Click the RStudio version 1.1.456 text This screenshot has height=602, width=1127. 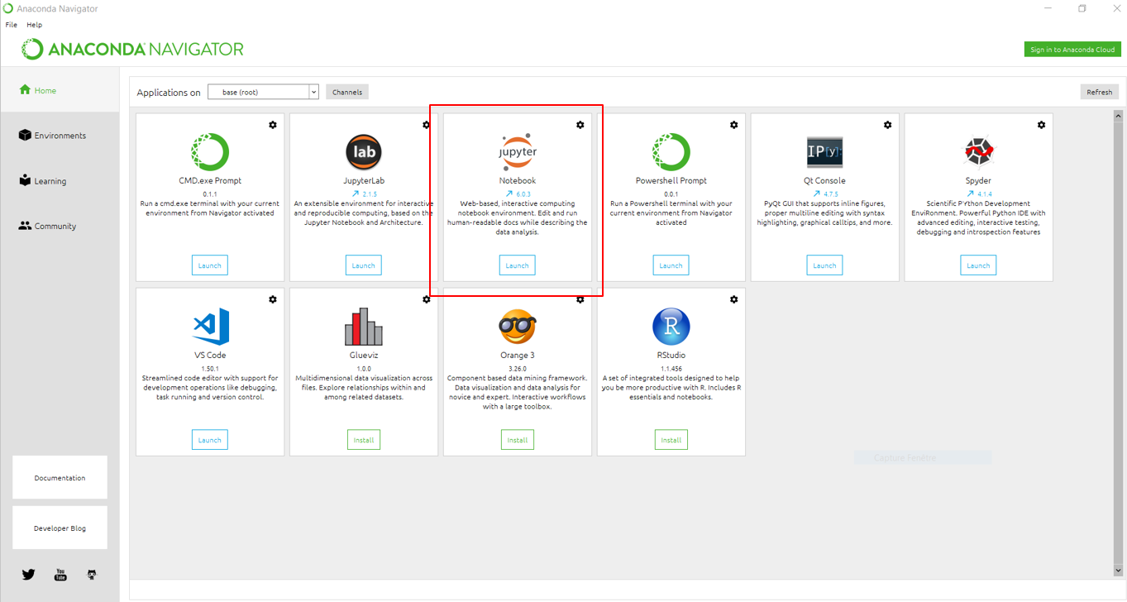pos(671,369)
